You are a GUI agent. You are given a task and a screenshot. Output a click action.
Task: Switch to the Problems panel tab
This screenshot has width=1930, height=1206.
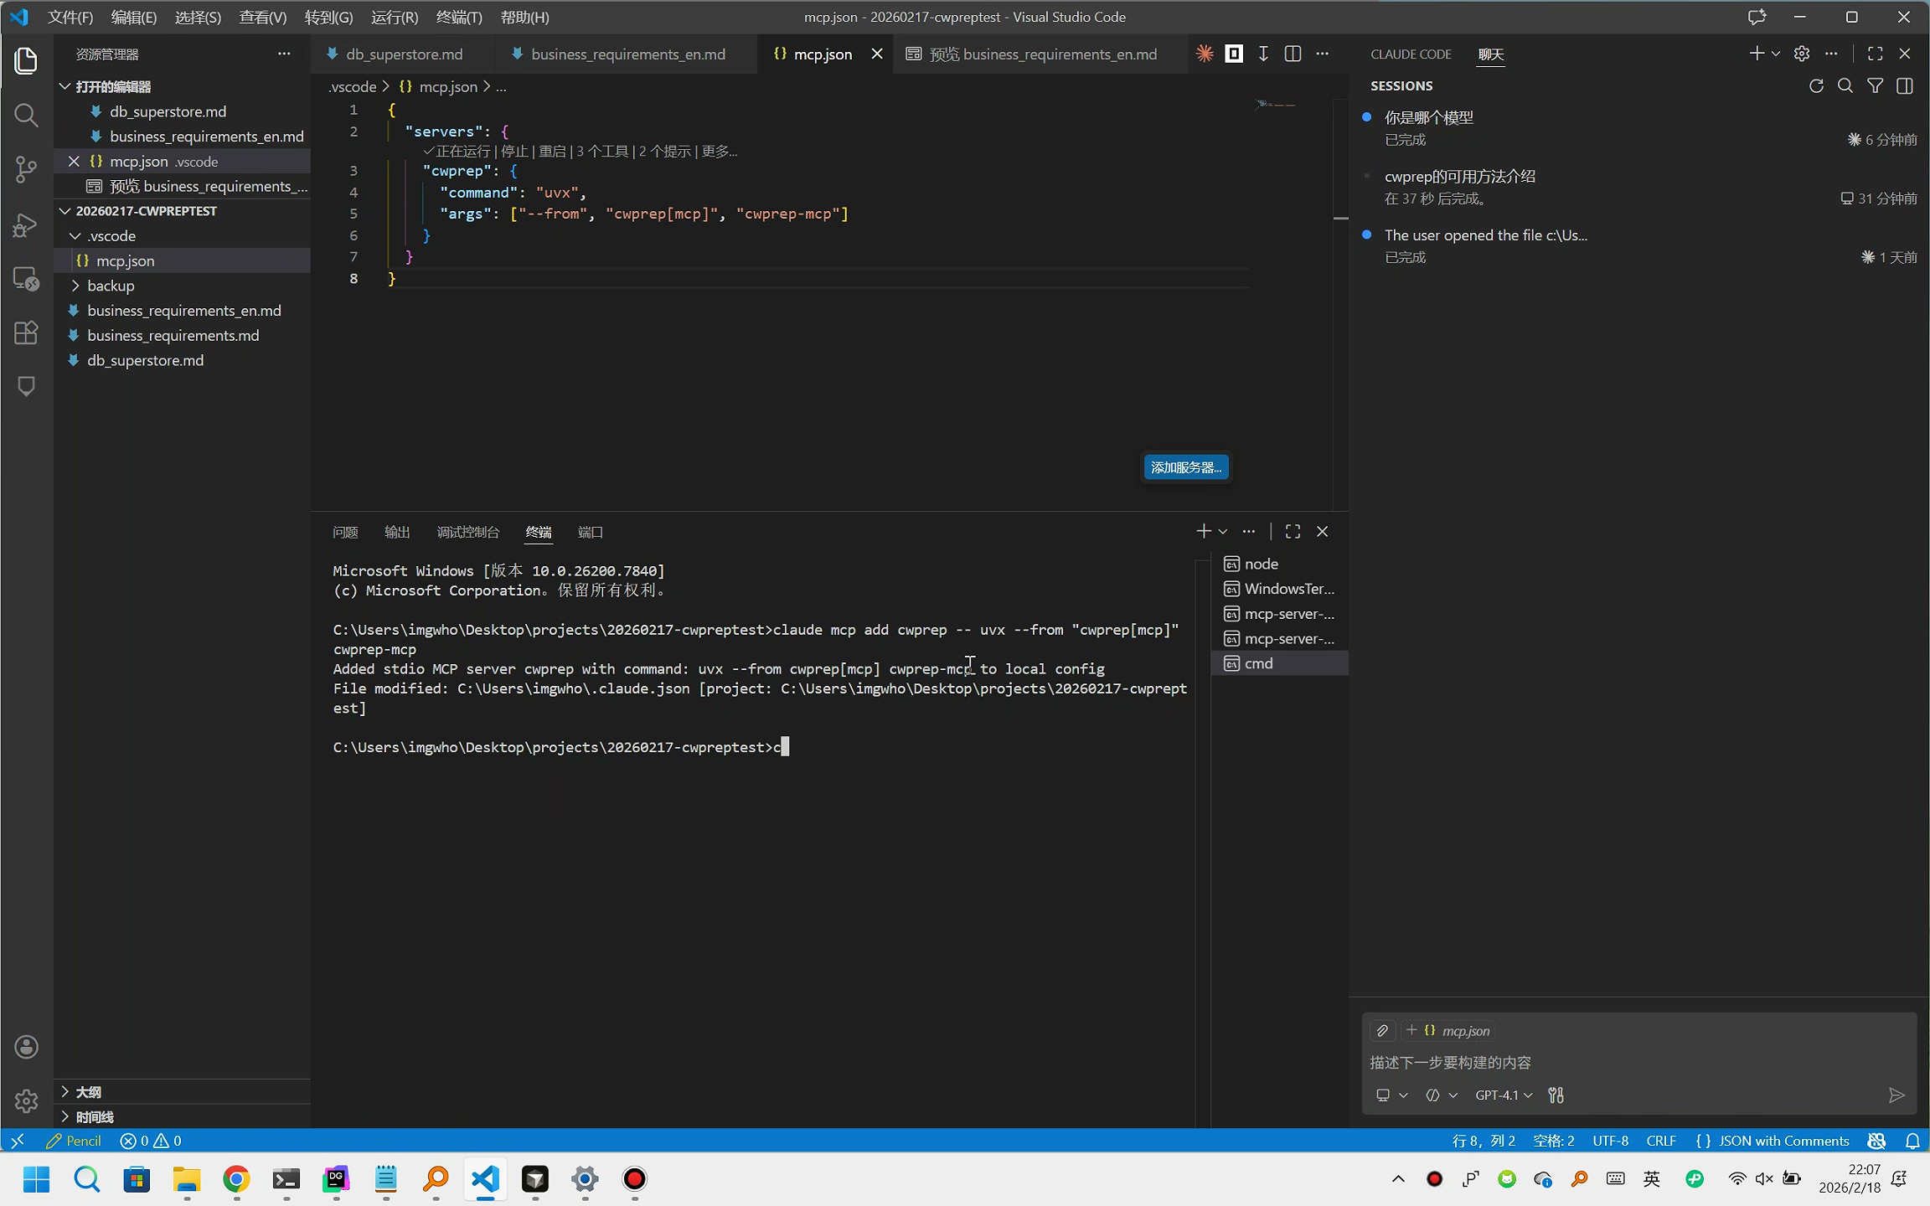click(345, 532)
